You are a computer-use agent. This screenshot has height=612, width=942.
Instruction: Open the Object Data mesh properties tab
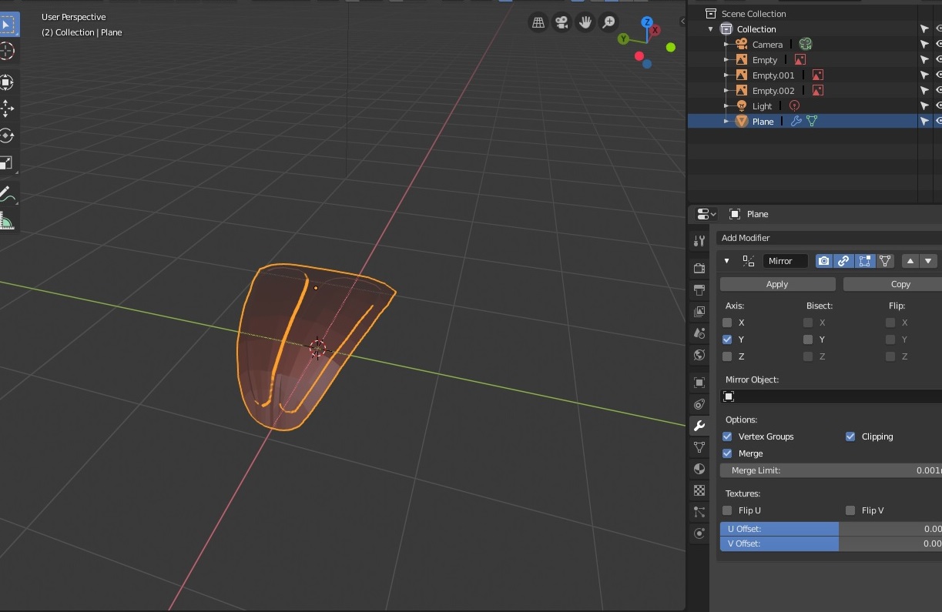(x=699, y=447)
